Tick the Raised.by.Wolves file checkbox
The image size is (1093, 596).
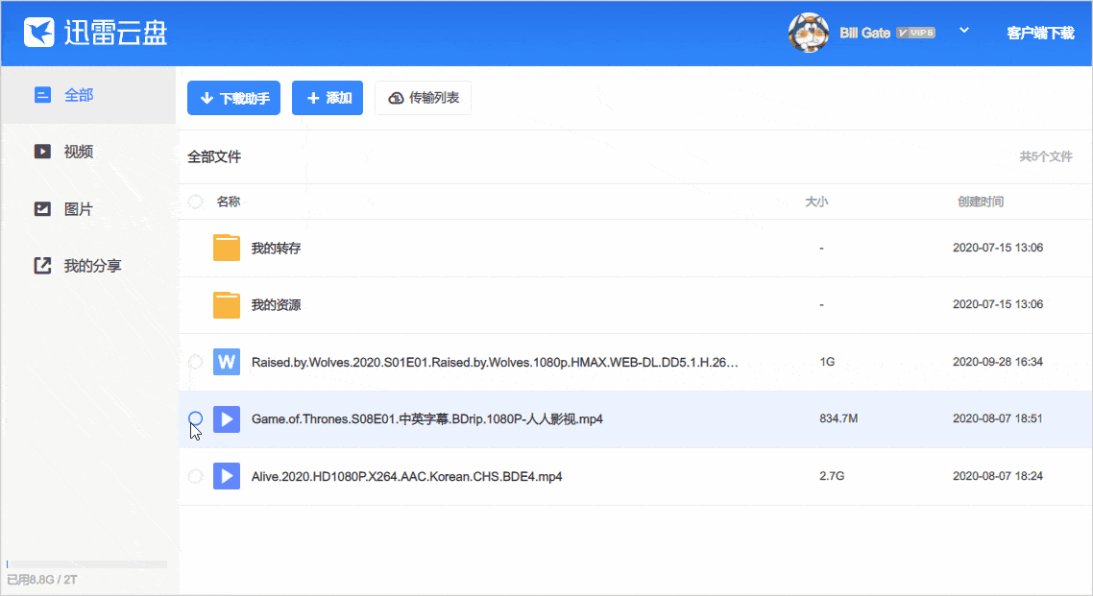pos(196,362)
